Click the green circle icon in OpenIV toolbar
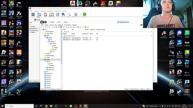193x108 pixels. [59, 27]
